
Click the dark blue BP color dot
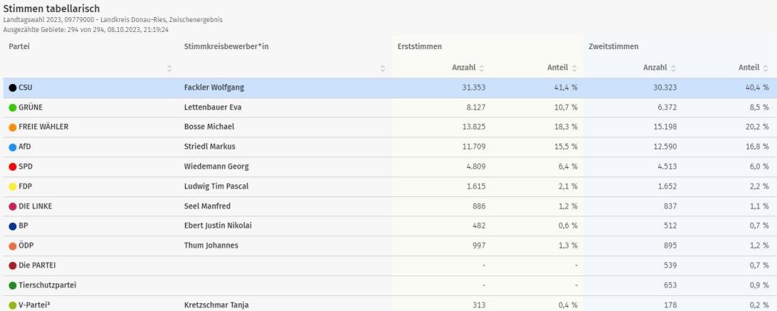point(13,226)
